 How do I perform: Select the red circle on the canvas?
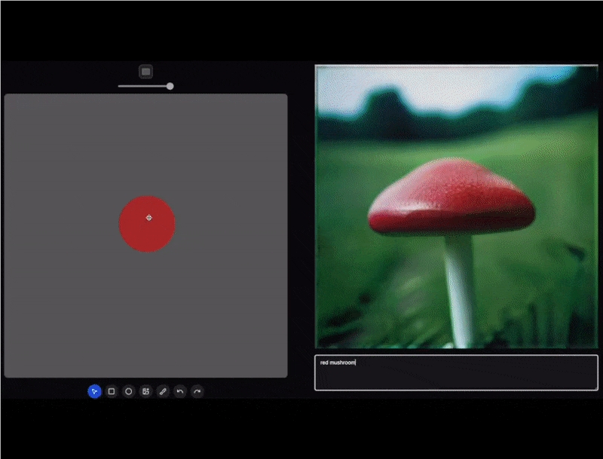point(136,235)
